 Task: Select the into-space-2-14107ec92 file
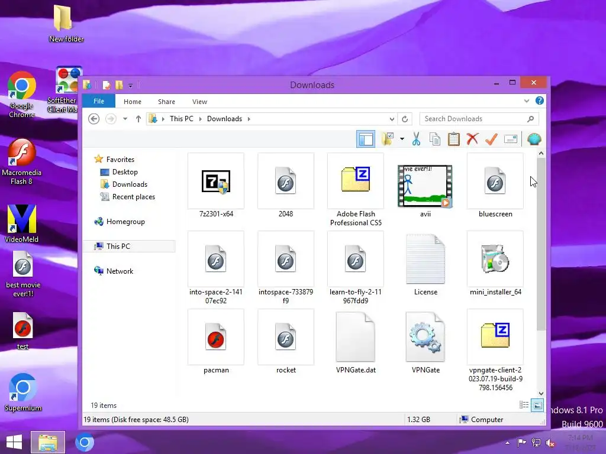coord(216,268)
